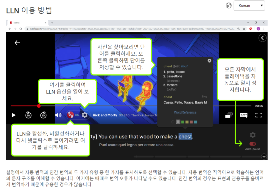Select the teal word color swatch
Image resolution: width=276 pixels, height=190 pixels.
tap(195, 122)
